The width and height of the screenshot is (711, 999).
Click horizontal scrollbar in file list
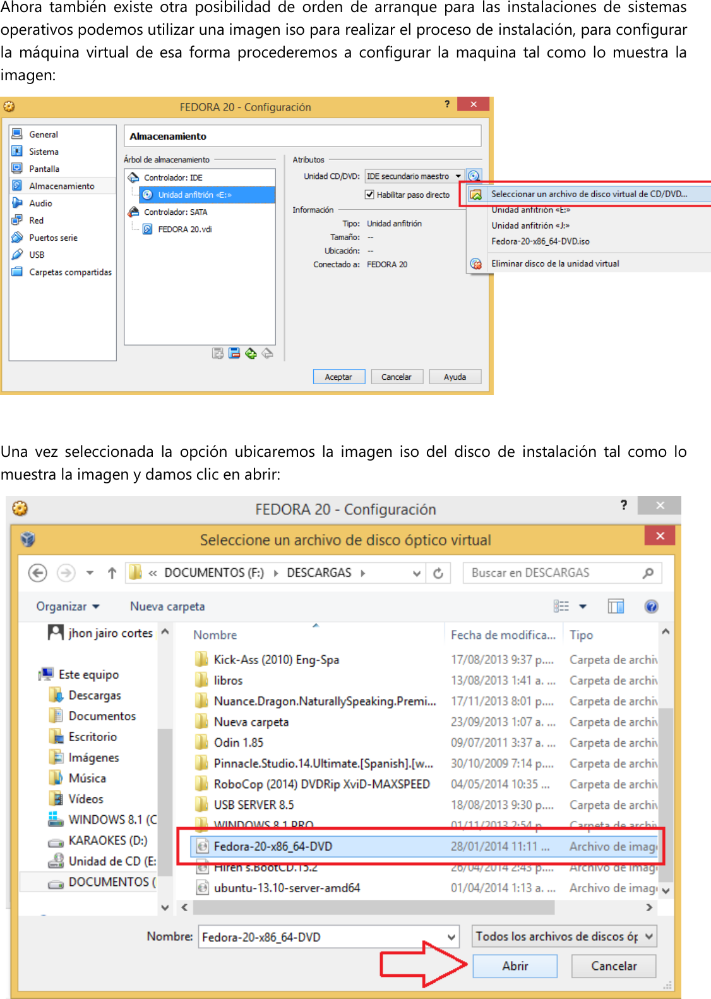point(373,907)
